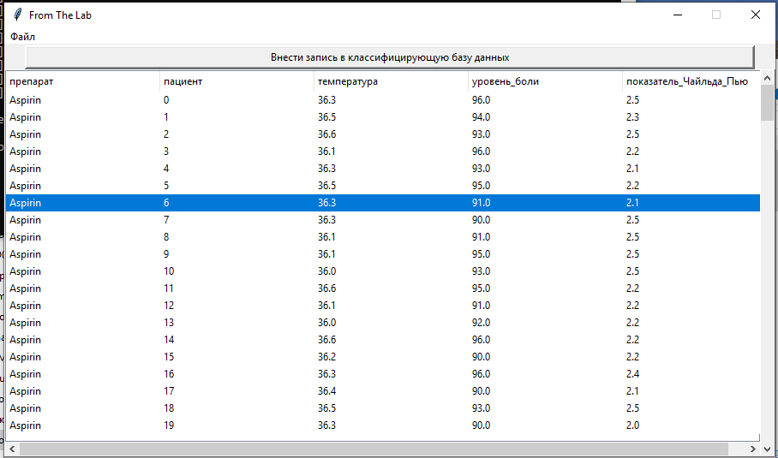Click Child-Pugh value 2.4 in patient 16 row
Screen dimensions: 778x458
tap(632, 374)
